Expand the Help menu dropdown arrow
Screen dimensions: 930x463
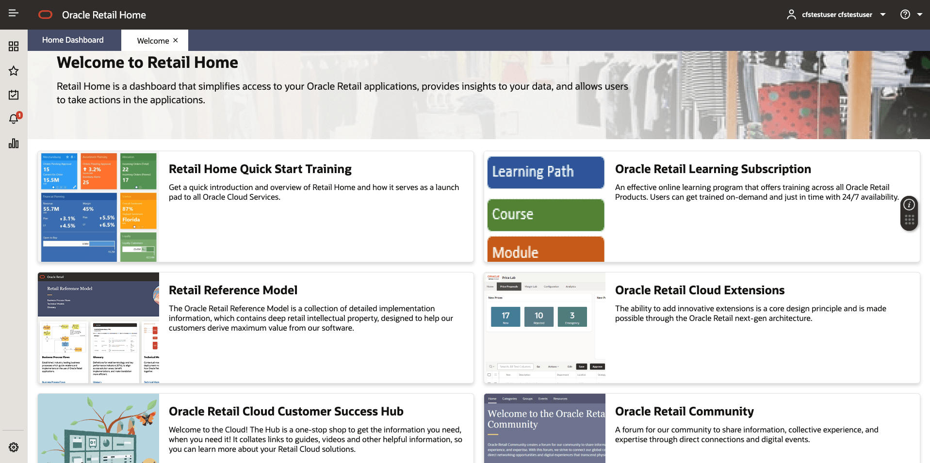click(x=920, y=15)
